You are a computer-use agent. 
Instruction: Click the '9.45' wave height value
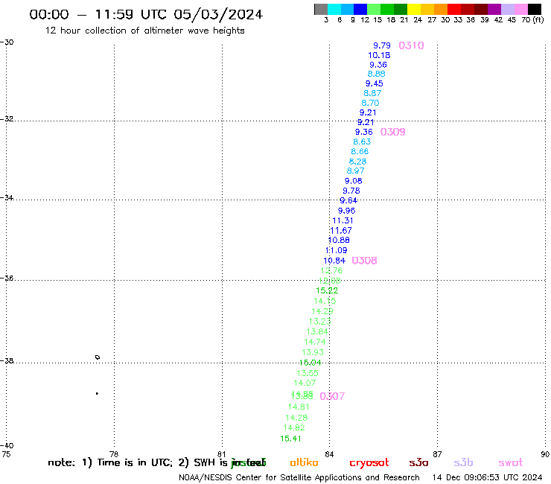point(375,83)
